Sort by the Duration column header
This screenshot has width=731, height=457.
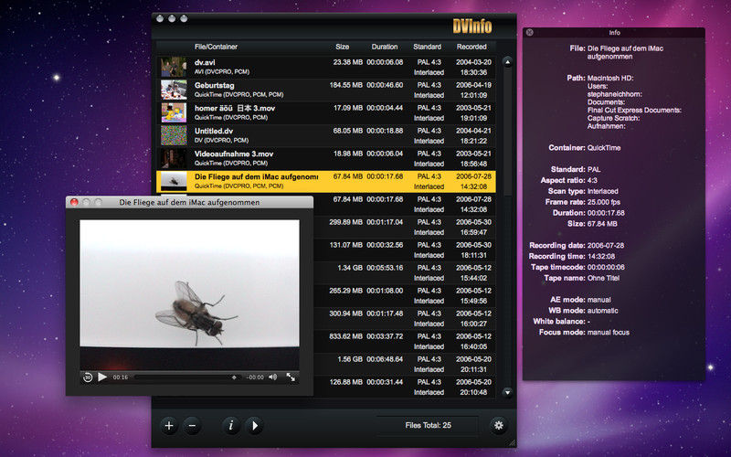coord(385,47)
